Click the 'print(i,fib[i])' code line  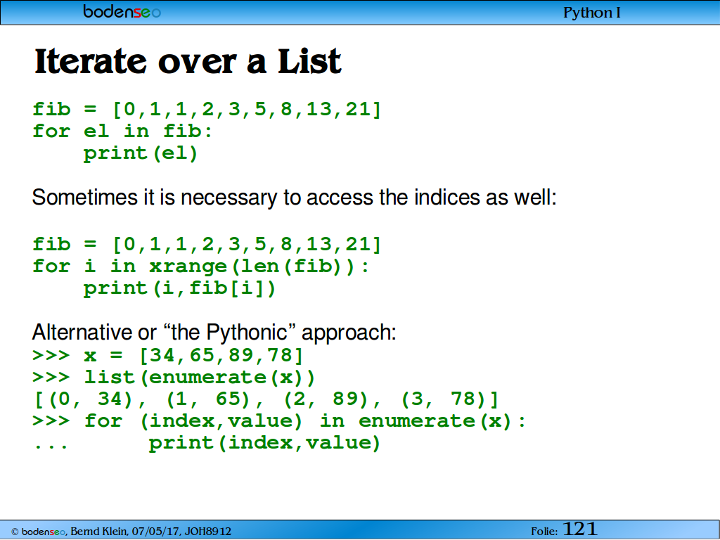179,289
